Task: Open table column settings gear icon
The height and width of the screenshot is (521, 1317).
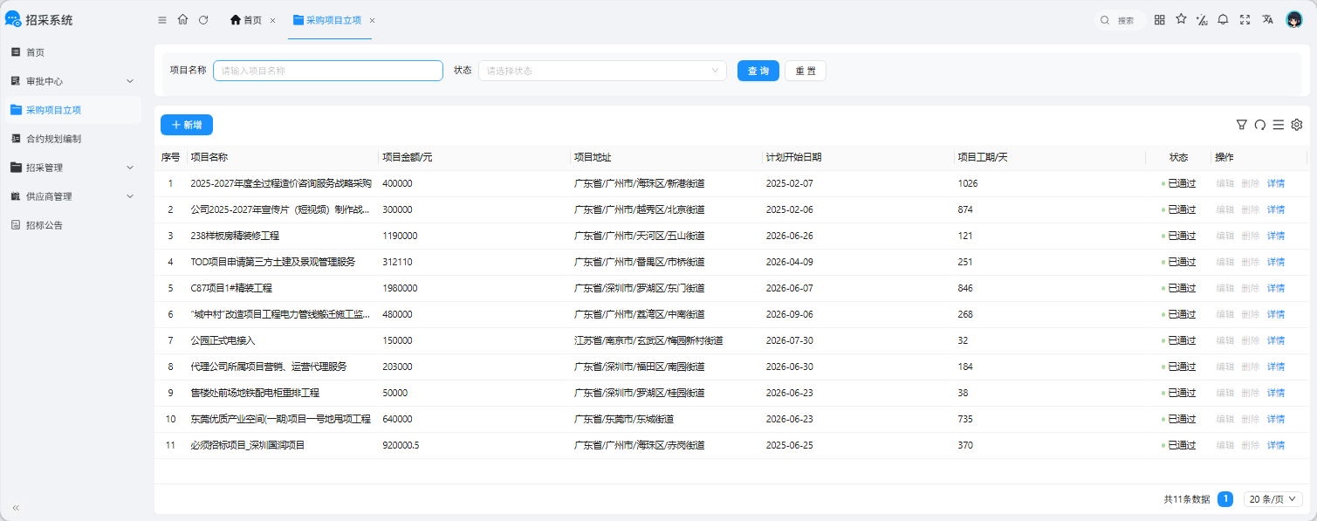Action: click(1297, 125)
